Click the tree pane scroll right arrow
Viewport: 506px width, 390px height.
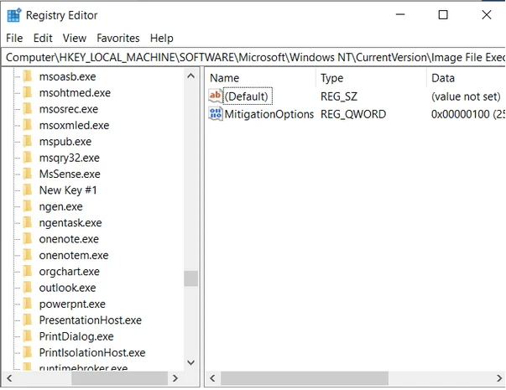click(x=175, y=378)
